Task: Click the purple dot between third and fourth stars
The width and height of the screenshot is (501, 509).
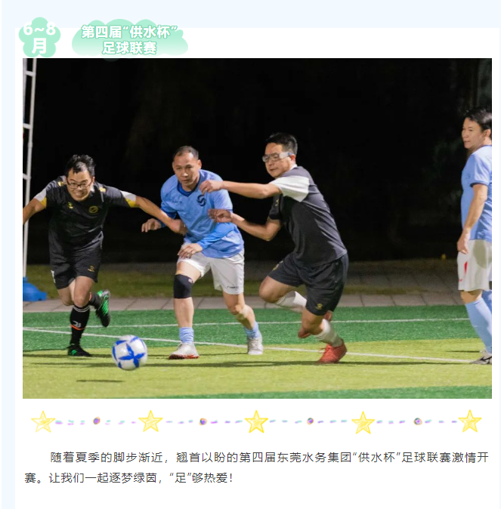Action: point(311,421)
